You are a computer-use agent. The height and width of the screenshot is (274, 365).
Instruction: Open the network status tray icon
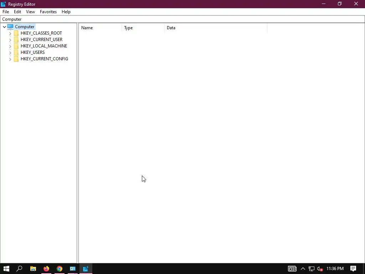(312, 269)
